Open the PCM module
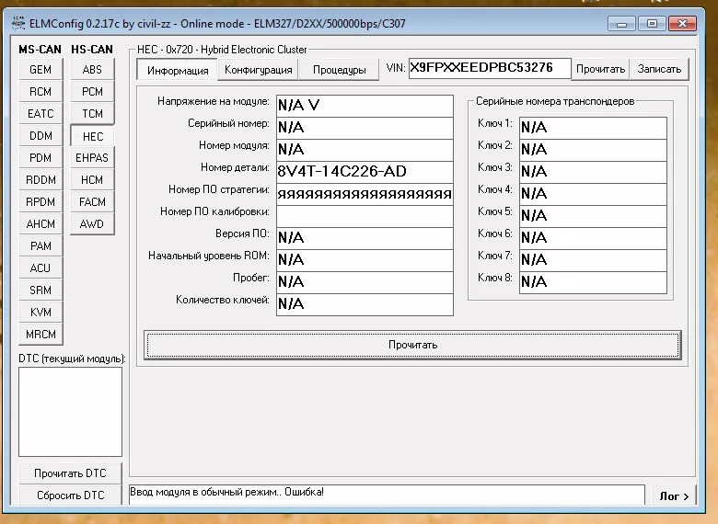Screen dimensions: 718x524 92,91
